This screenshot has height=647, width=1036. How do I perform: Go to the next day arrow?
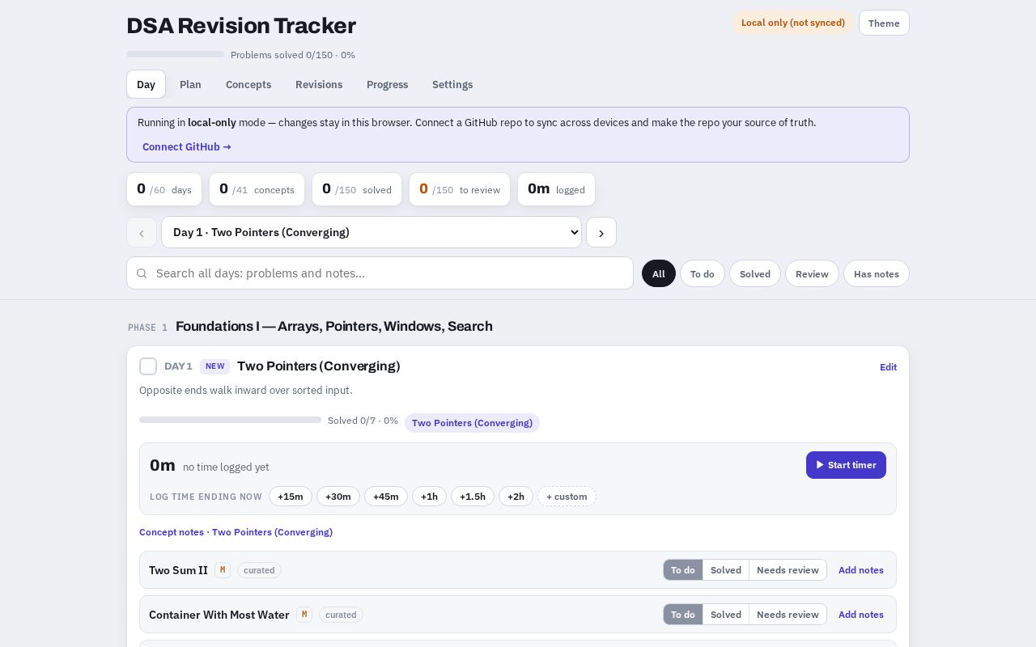601,232
